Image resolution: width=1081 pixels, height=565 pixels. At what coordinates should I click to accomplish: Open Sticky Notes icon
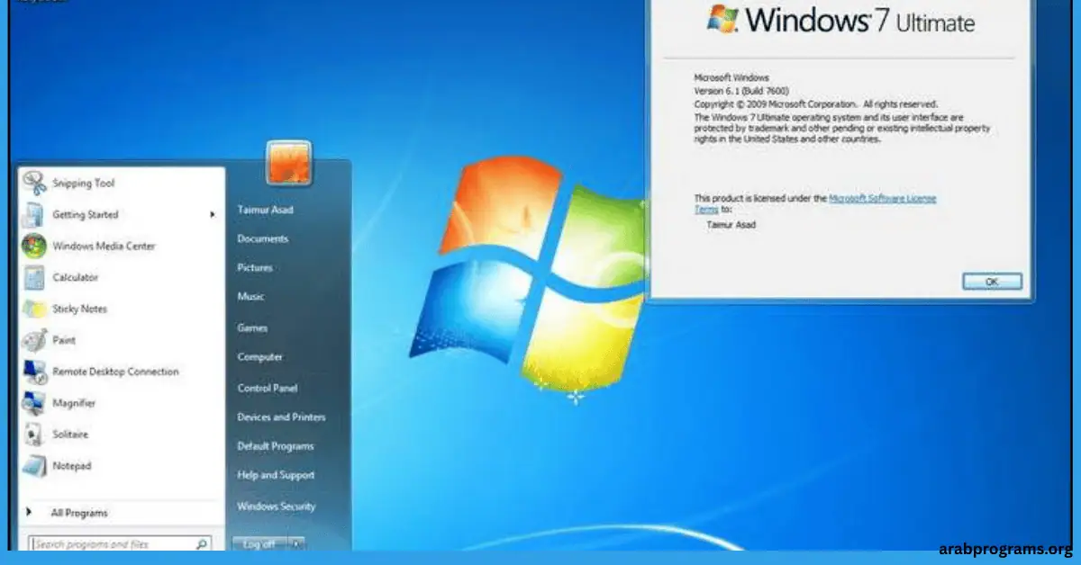tap(34, 309)
